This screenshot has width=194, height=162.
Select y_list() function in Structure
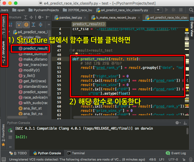point(27,76)
